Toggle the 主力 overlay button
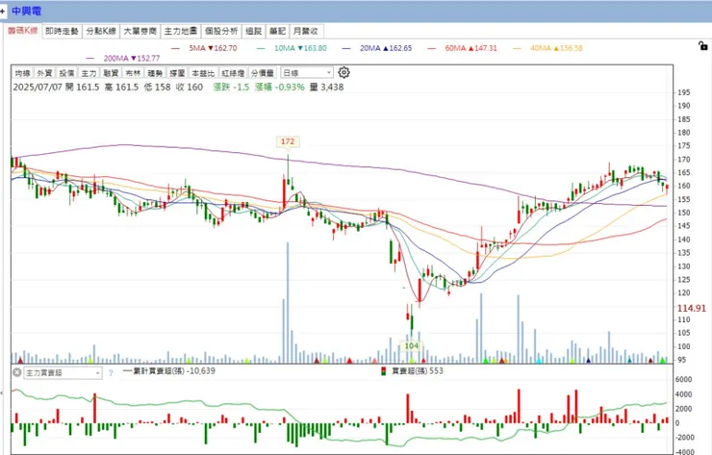The height and width of the screenshot is (455, 712). (89, 73)
